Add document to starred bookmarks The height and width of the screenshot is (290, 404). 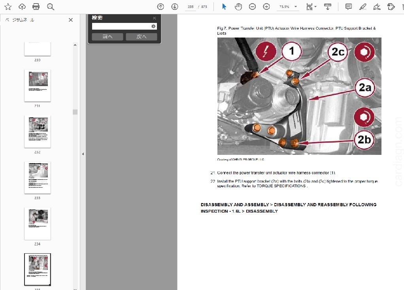pyautogui.click(x=8, y=7)
